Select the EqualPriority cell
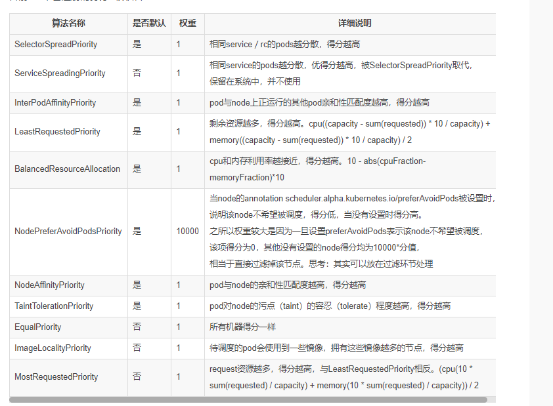Screen dimensions: 553x406 [x=68, y=327]
